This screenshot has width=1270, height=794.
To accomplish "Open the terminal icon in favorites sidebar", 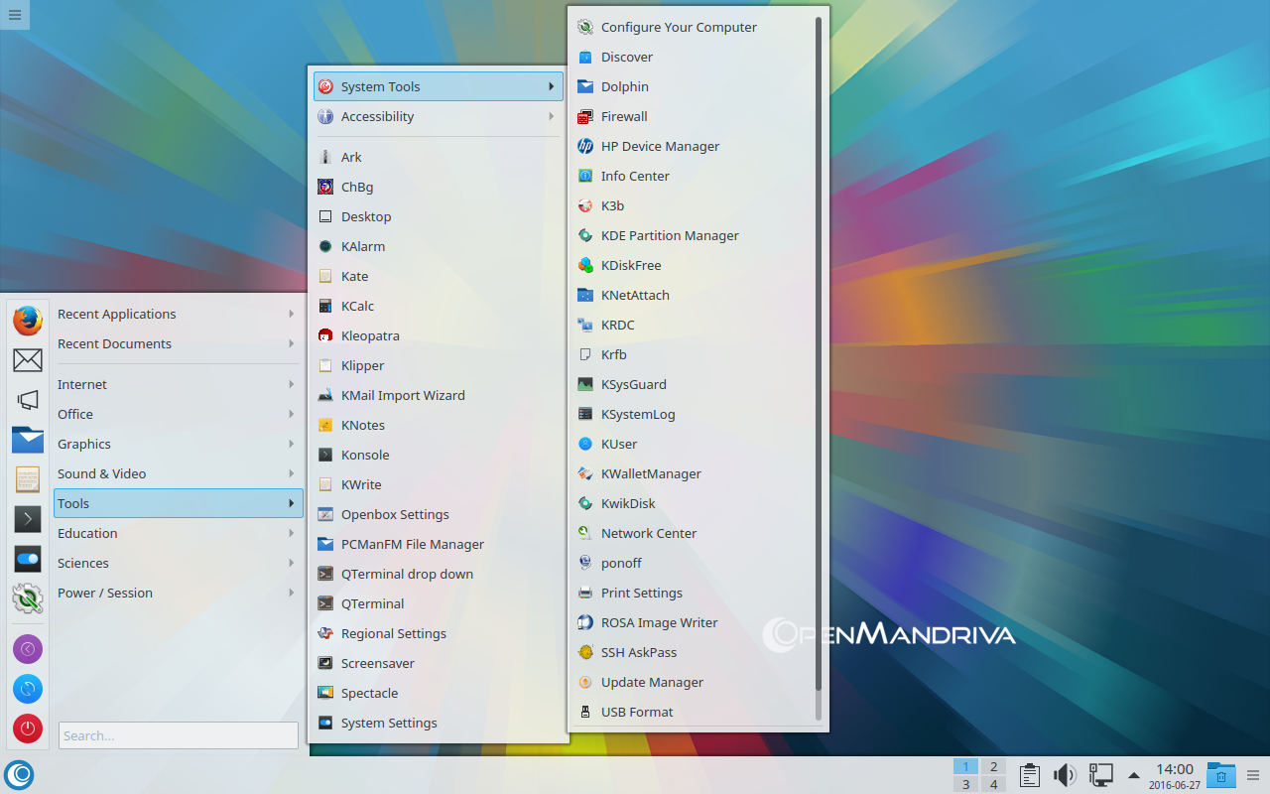I will 28,519.
